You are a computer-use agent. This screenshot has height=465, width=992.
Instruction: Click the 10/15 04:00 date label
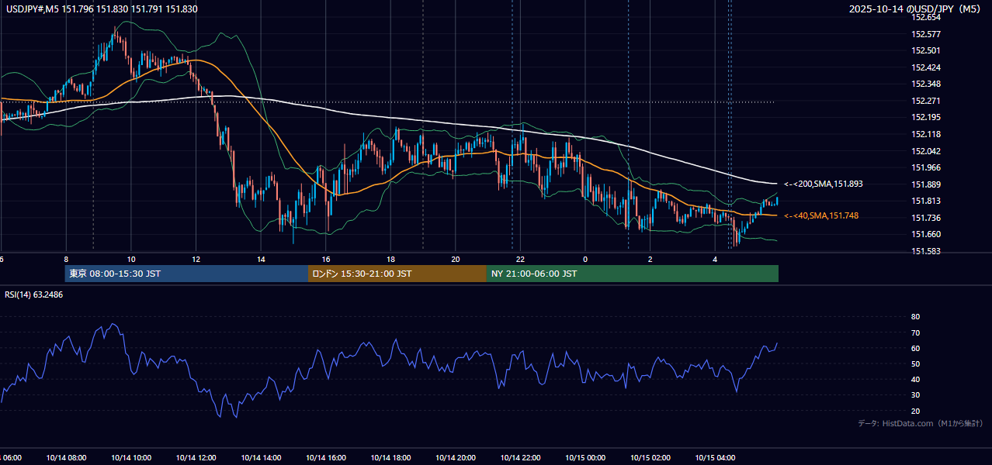pyautogui.click(x=715, y=457)
